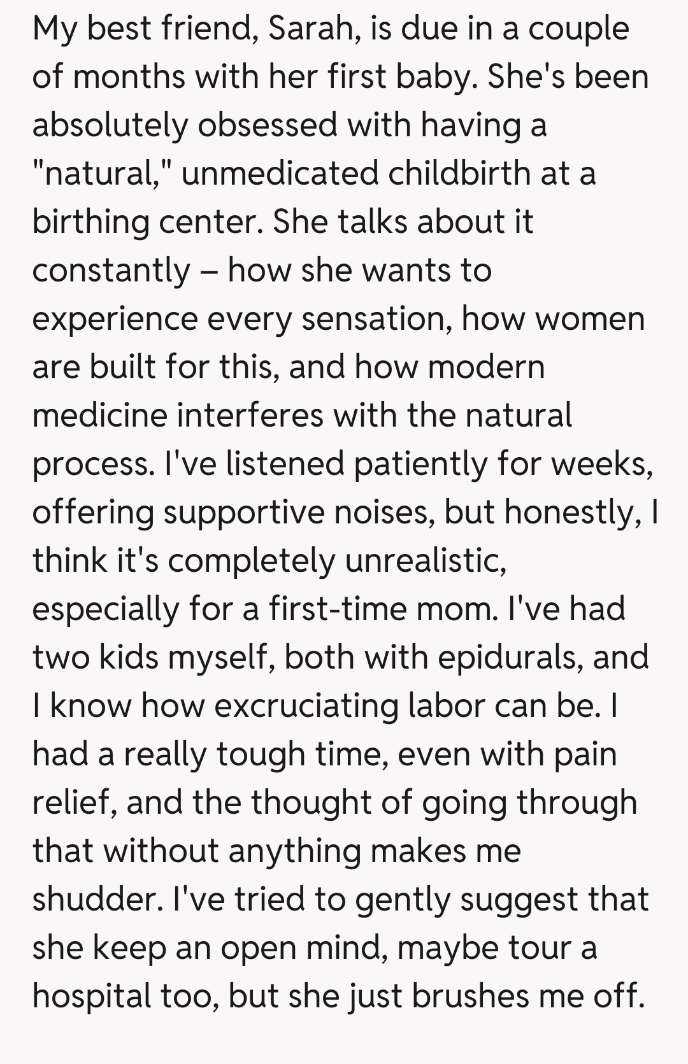Screen dimensions: 688x1064
Task: Click the word "excruciating"
Action: (x=306, y=706)
